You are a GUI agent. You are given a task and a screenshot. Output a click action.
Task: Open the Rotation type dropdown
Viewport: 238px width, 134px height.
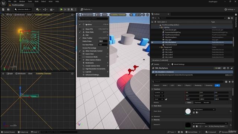pyautogui.click(x=159, y=96)
